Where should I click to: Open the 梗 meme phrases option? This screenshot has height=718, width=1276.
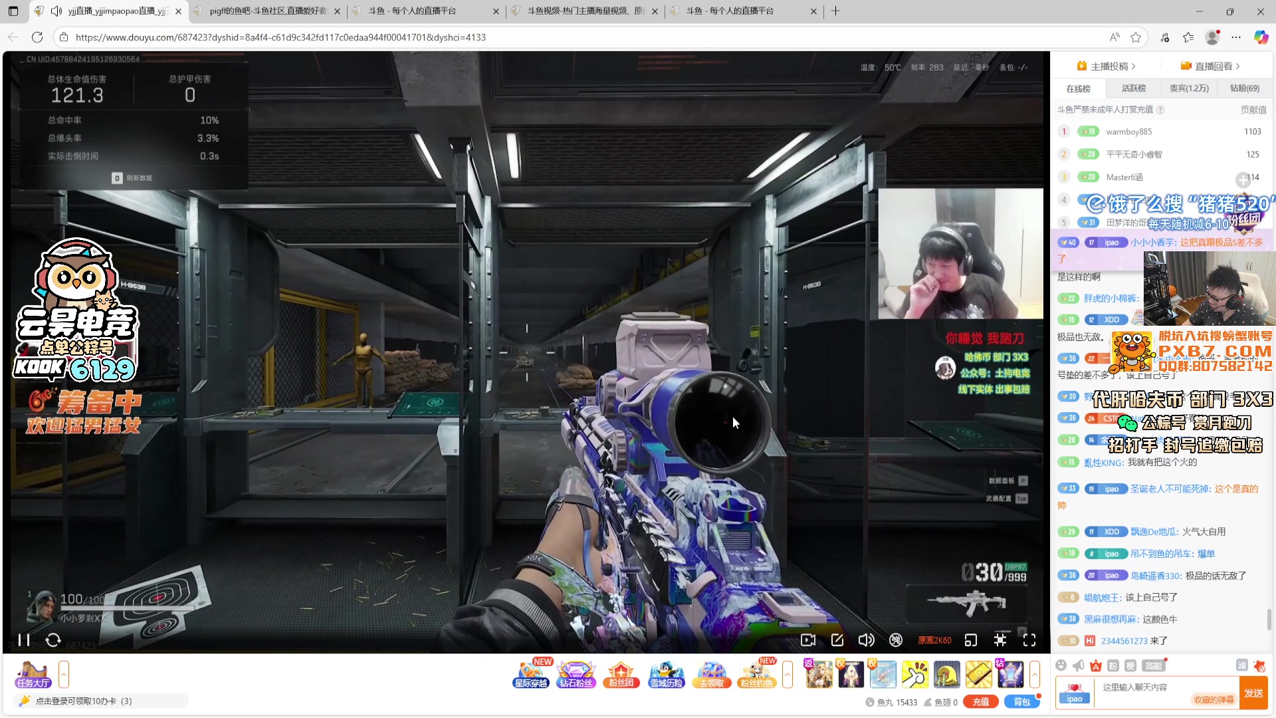[1130, 665]
